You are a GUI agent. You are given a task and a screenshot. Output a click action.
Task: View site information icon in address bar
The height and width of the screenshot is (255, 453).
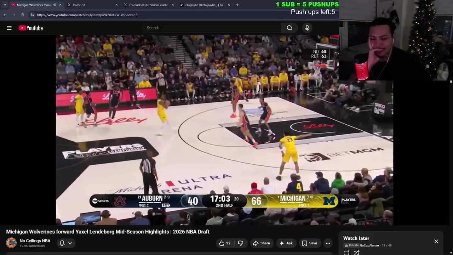click(x=32, y=15)
